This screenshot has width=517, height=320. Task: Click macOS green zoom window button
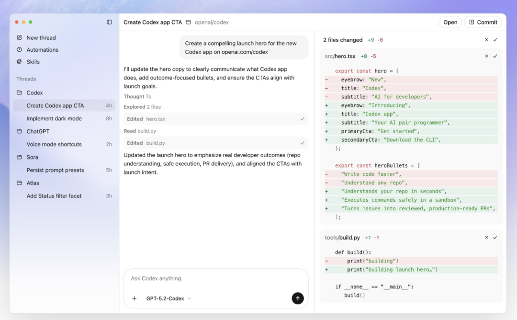(x=30, y=22)
